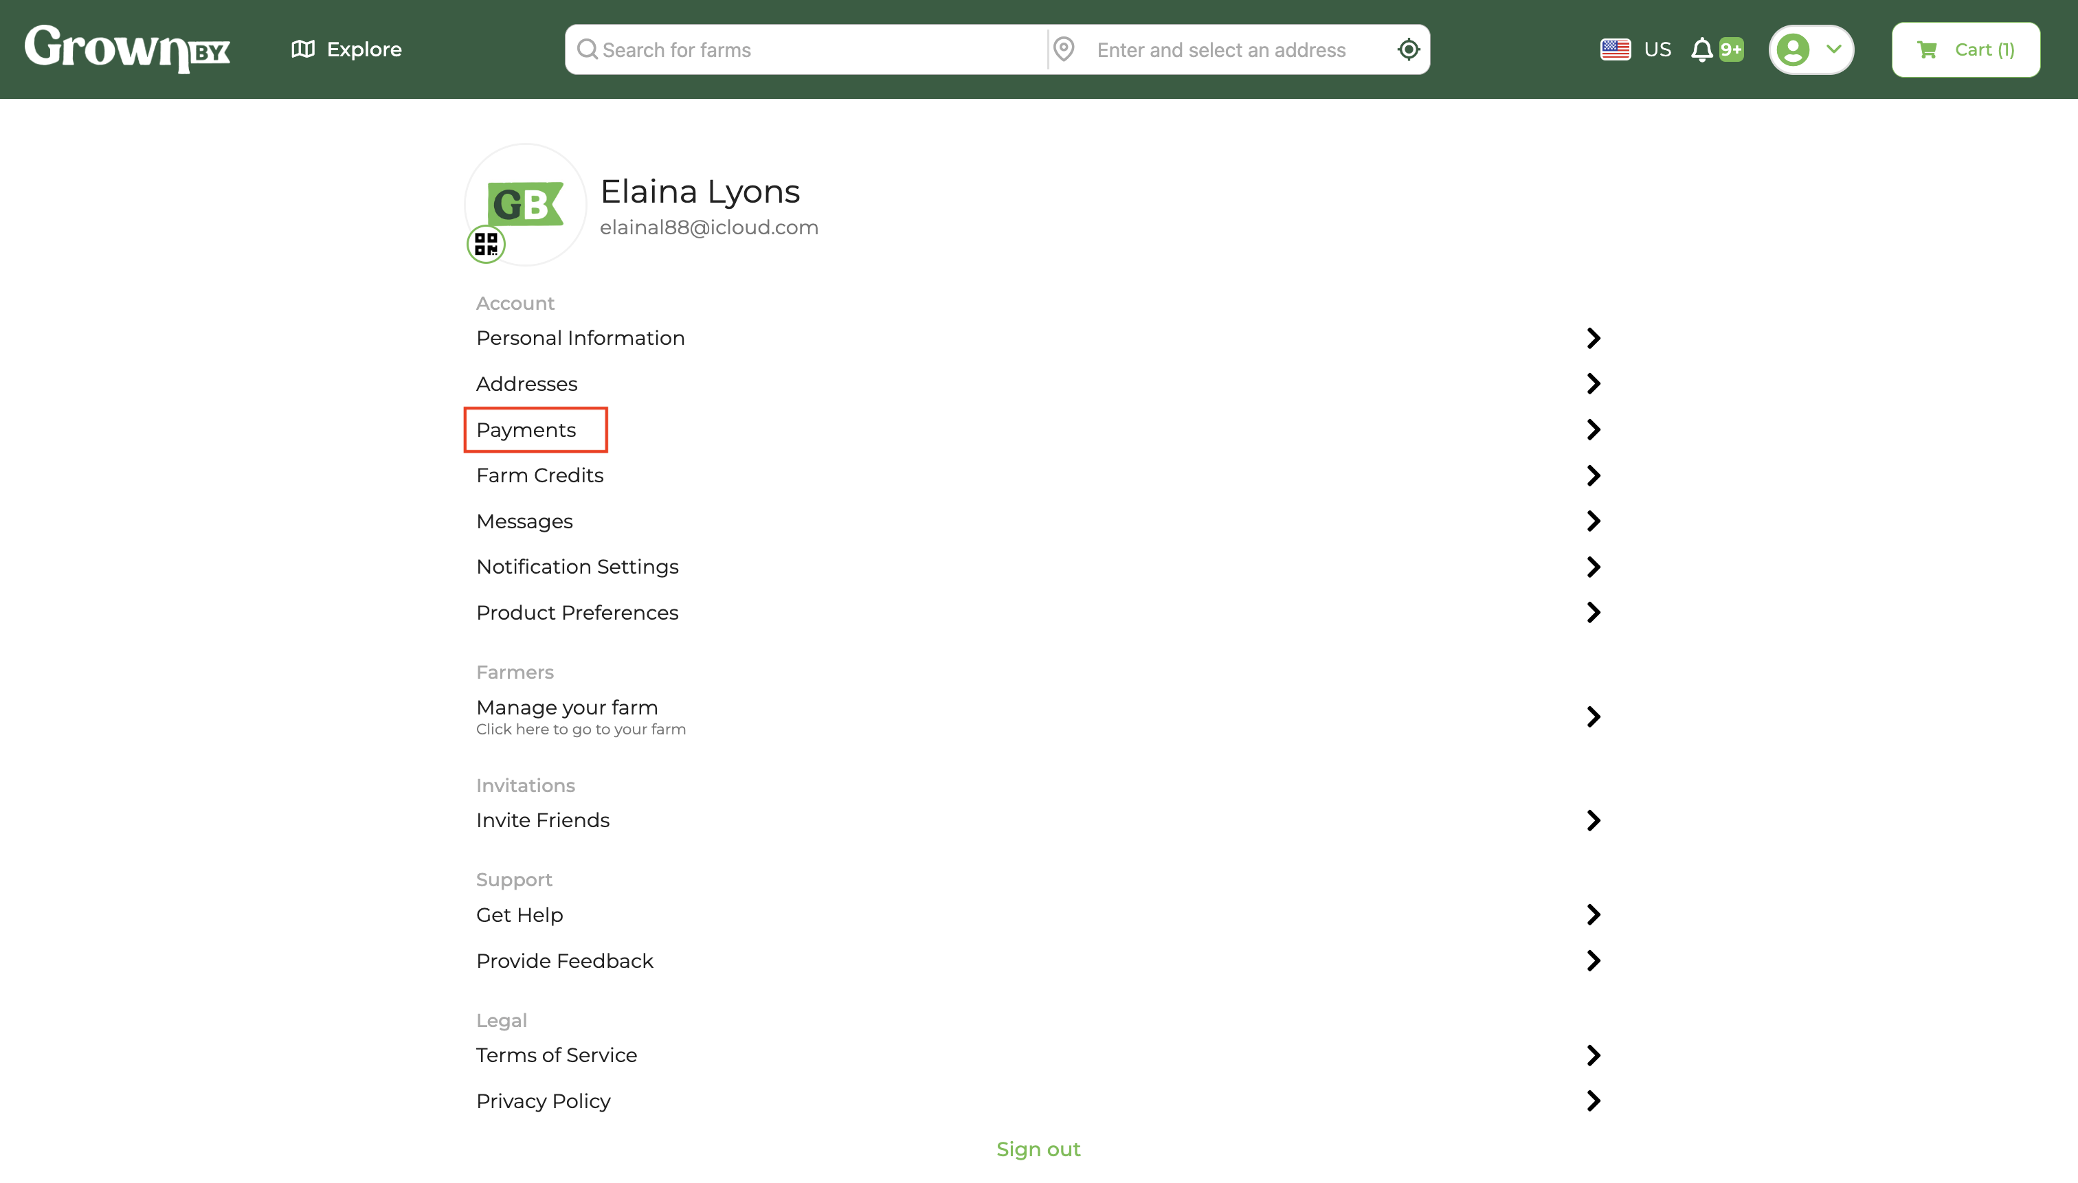Open Get Help
The width and height of the screenshot is (2078, 1183).
1038,915
